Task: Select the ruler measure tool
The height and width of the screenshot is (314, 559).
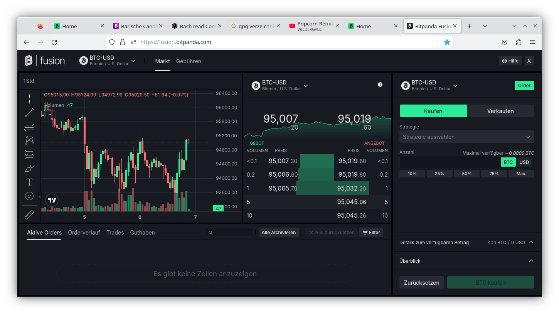Action: point(29,215)
